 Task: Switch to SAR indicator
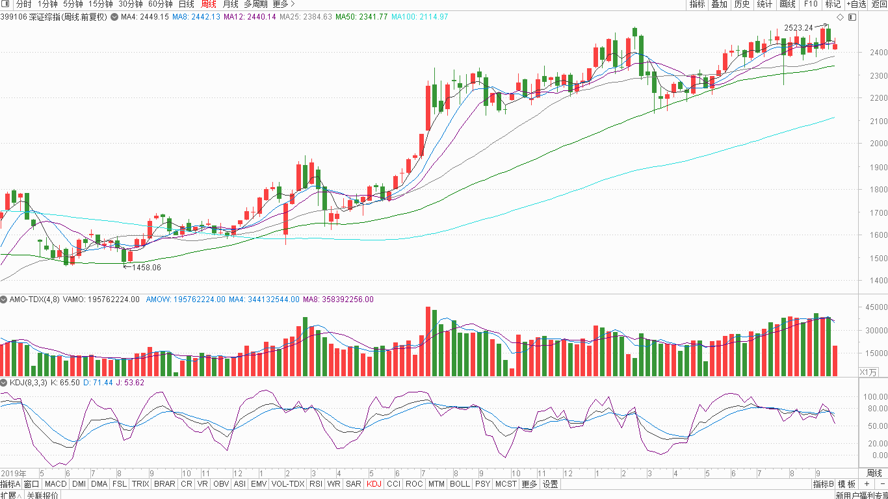[x=354, y=484]
